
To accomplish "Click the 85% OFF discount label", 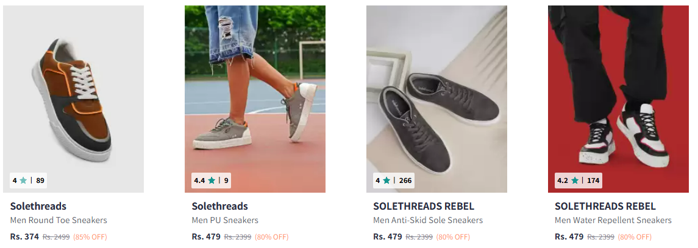I will pyautogui.click(x=90, y=237).
